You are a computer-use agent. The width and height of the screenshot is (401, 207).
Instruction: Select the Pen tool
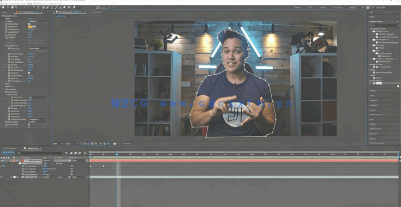pos(47,8)
